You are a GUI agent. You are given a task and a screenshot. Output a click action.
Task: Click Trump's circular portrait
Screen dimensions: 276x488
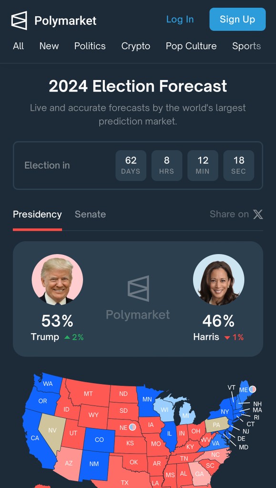click(x=57, y=279)
